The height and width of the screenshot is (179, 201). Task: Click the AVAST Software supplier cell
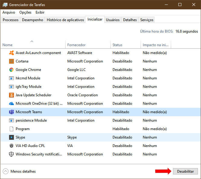pos(80,53)
